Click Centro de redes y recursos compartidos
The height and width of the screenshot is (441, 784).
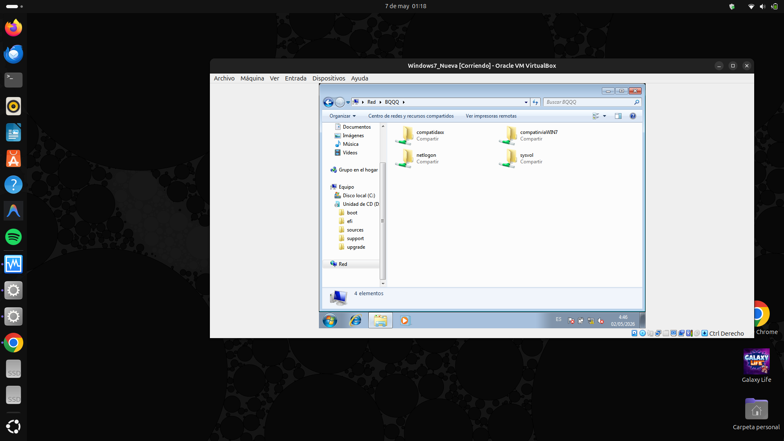pyautogui.click(x=411, y=116)
